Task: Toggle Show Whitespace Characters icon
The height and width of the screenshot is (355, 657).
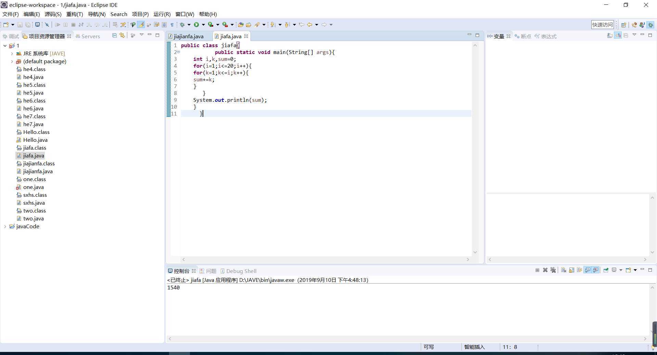Action: (172, 25)
